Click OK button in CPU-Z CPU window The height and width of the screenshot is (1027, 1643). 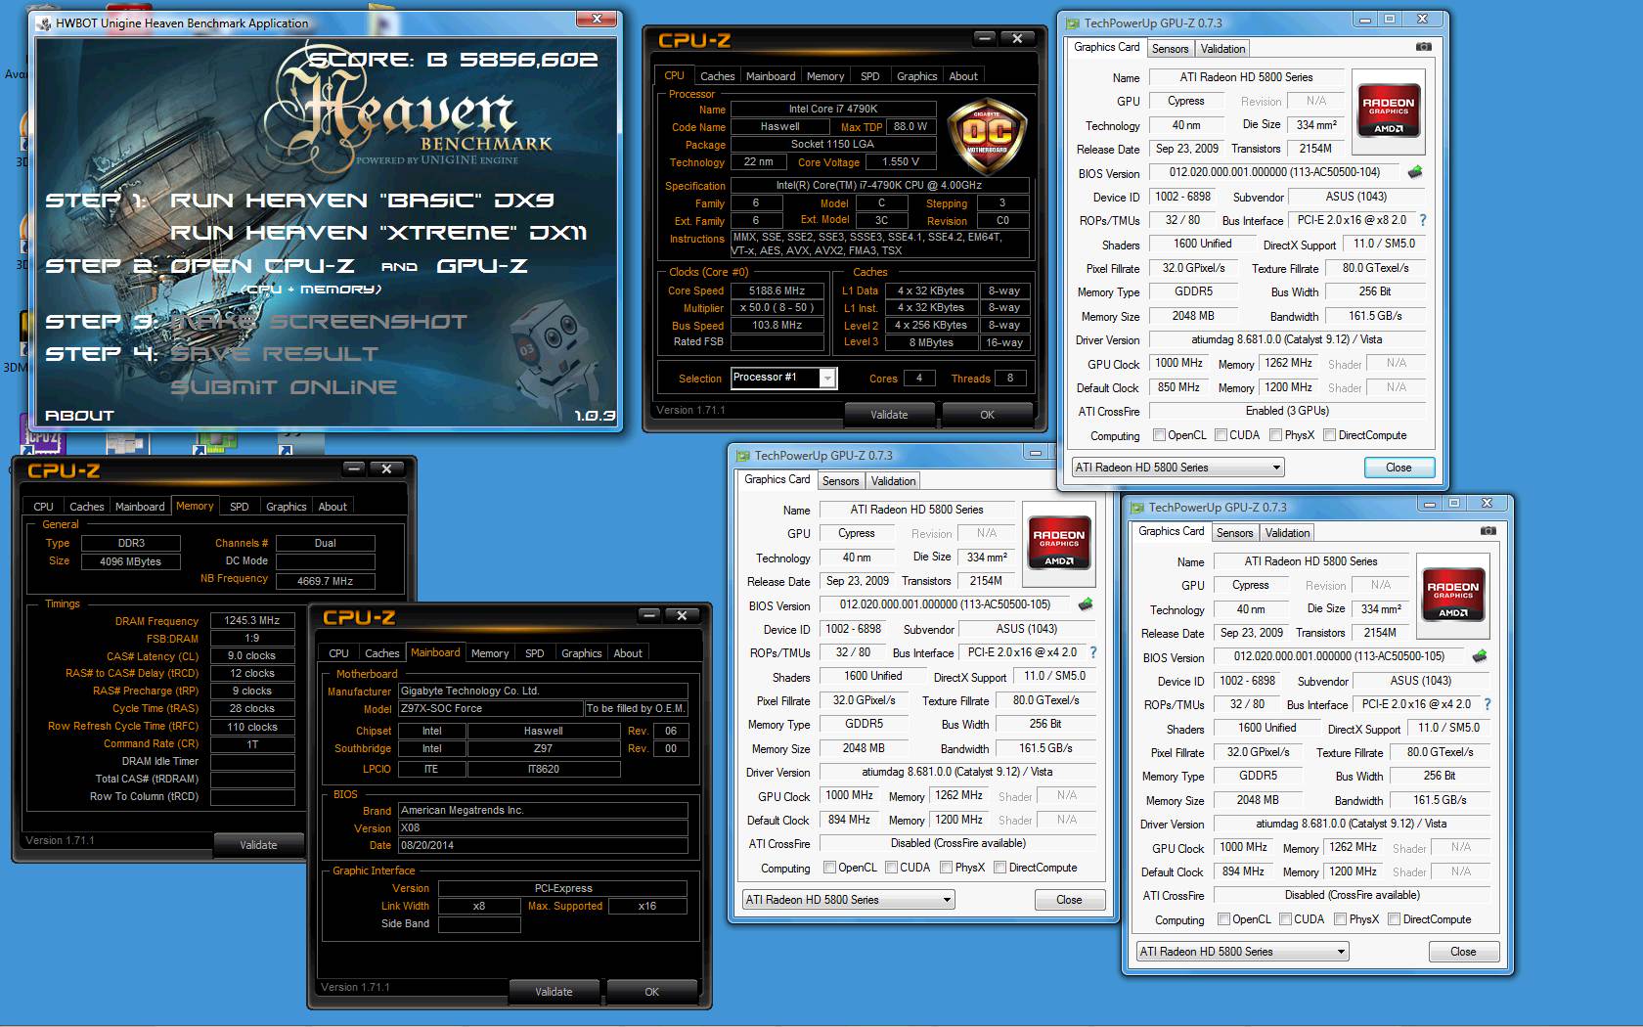(987, 415)
